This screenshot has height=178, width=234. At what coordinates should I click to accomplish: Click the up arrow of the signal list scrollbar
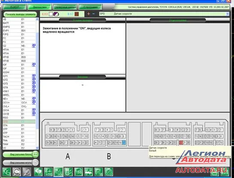click(x=37, y=19)
